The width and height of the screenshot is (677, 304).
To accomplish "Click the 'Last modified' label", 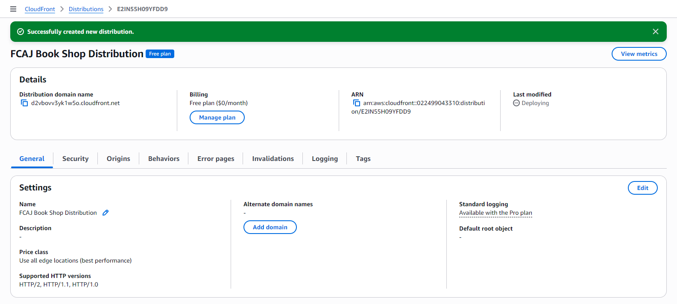I will (532, 94).
